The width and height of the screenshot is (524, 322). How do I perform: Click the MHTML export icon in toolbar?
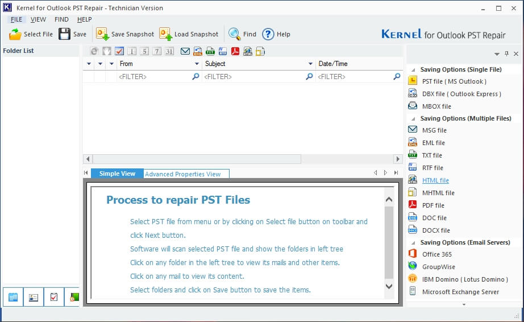(260, 51)
